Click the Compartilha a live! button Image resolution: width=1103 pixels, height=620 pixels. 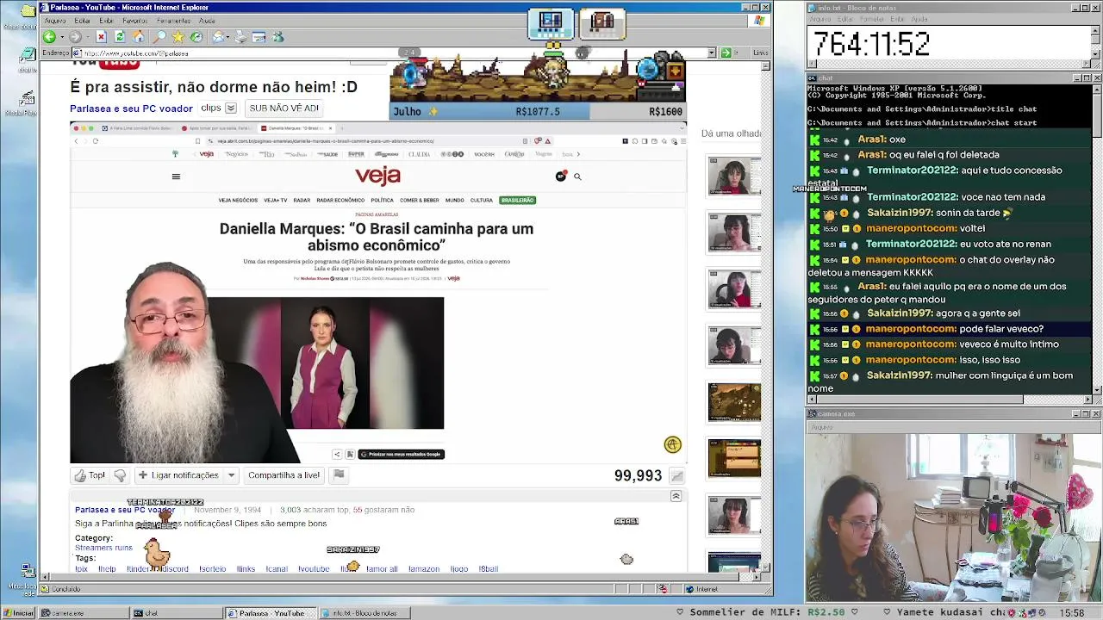(x=284, y=475)
